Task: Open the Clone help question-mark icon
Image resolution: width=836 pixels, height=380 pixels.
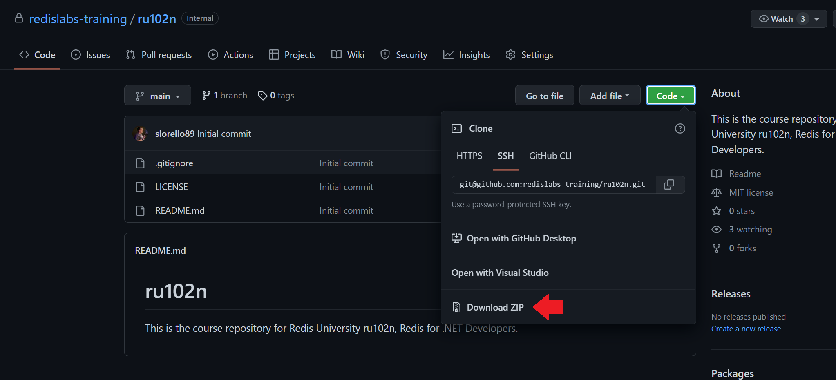Action: tap(680, 128)
